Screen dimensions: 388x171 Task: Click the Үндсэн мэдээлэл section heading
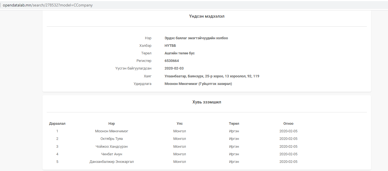(x=207, y=16)
